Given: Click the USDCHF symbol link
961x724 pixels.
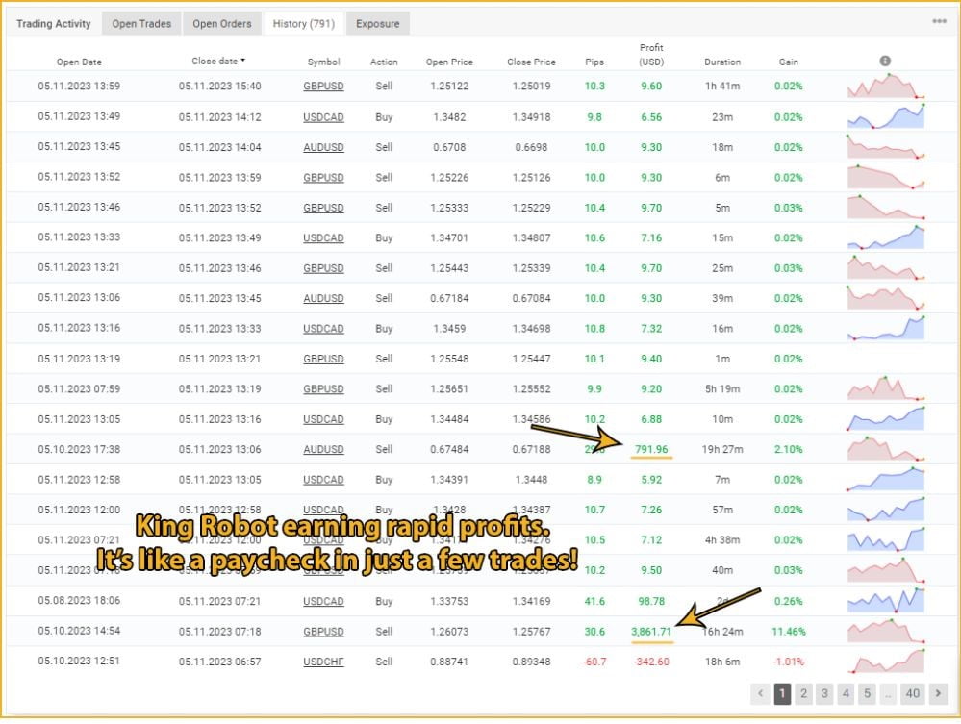Looking at the screenshot, I should pyautogui.click(x=323, y=662).
